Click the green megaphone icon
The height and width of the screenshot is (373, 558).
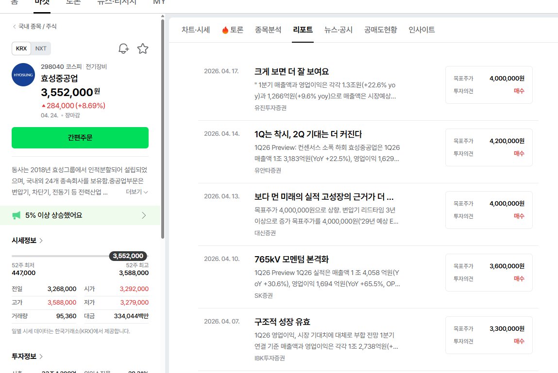pyautogui.click(x=17, y=215)
